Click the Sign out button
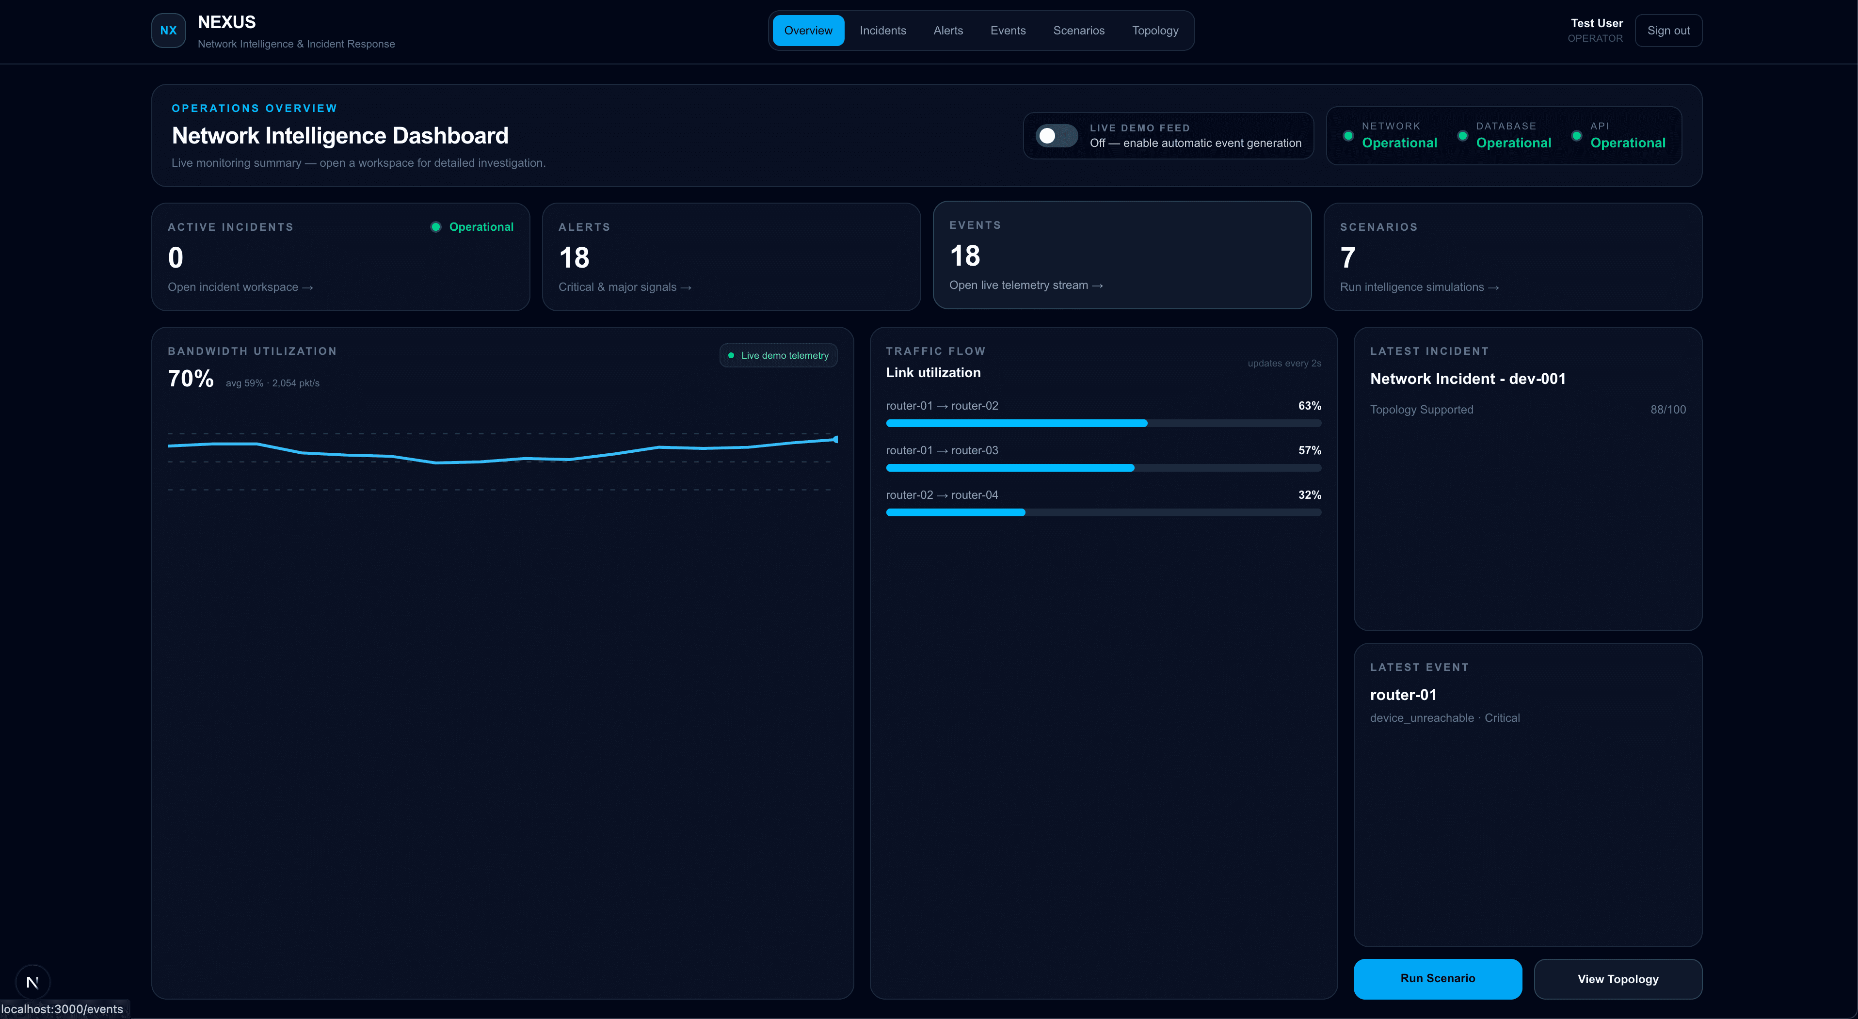The height and width of the screenshot is (1019, 1858). pos(1668,30)
